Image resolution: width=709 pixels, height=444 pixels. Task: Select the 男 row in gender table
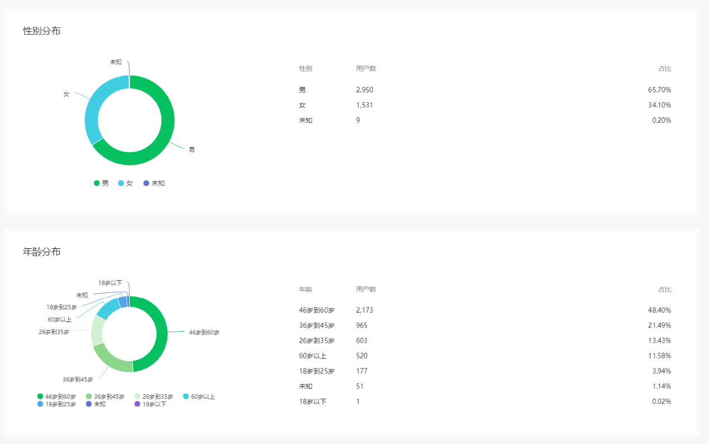pyautogui.click(x=485, y=90)
